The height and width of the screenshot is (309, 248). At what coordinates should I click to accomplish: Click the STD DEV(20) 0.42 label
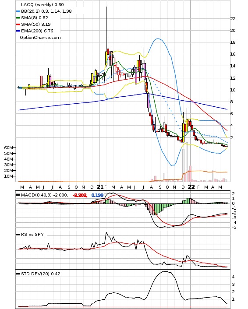(x=41, y=274)
